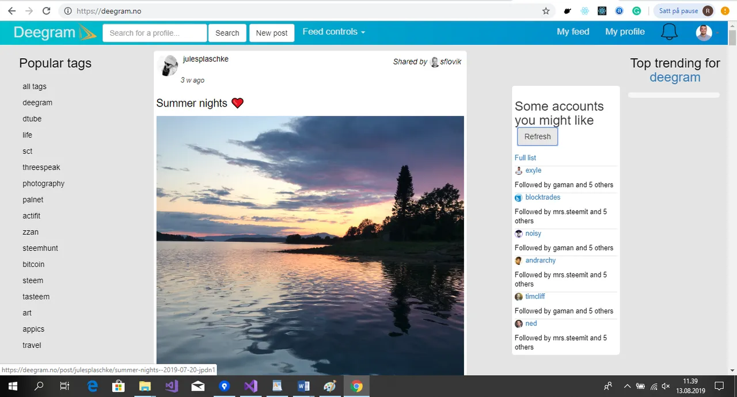The height and width of the screenshot is (397, 737).
Task: Select the 'steemhunt' tag
Action: [x=40, y=248]
